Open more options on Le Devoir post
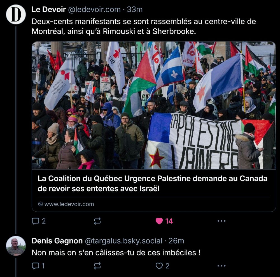This screenshot has width=280, height=277. pos(221,221)
